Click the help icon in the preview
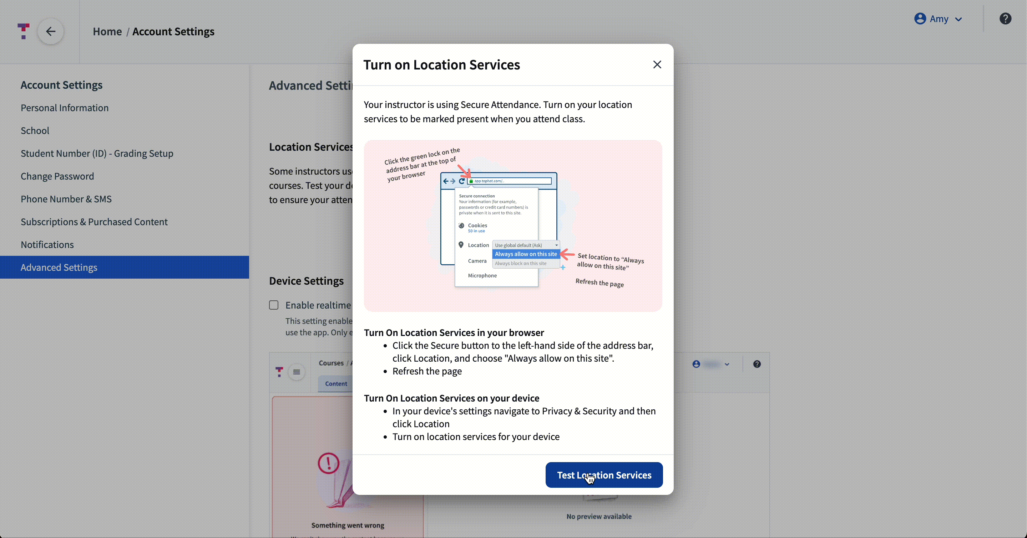Screen dimensions: 1027x538 pos(757,364)
